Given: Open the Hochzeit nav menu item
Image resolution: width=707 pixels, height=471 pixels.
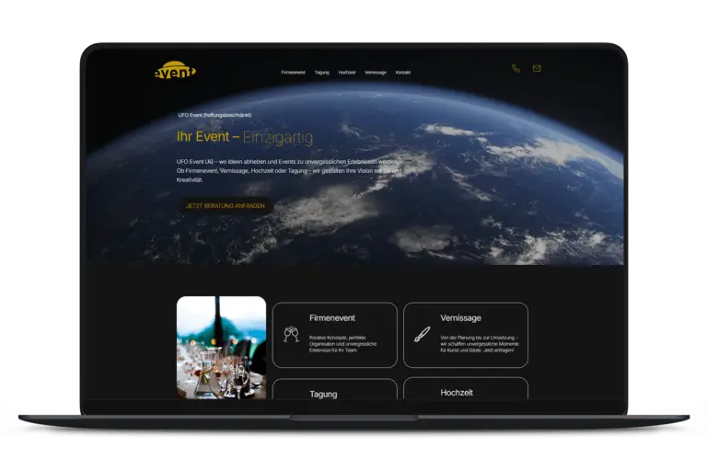Looking at the screenshot, I should tap(347, 73).
